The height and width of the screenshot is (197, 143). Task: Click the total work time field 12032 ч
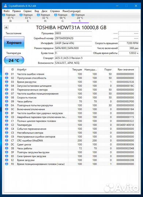tap(129, 53)
